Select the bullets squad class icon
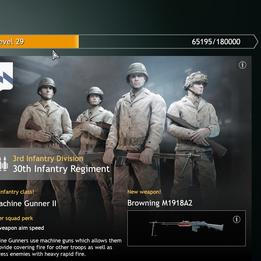The height and width of the screenshot is (261, 261). (4, 164)
